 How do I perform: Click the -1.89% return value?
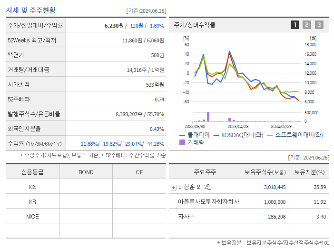156,26
